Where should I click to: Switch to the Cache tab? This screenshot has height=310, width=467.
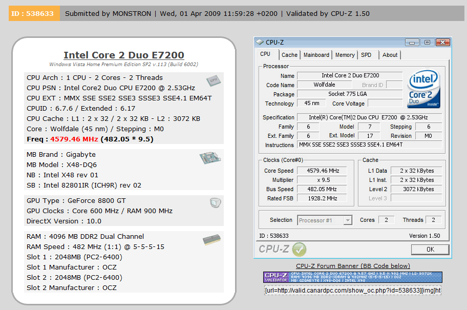pyautogui.click(x=289, y=55)
